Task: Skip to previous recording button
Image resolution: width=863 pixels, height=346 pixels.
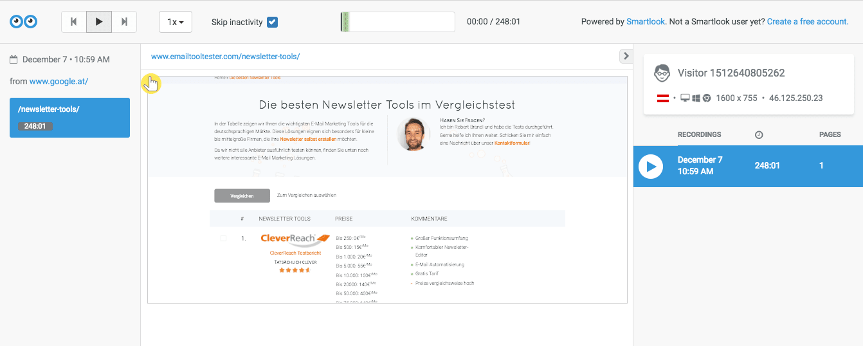Action: (x=74, y=22)
